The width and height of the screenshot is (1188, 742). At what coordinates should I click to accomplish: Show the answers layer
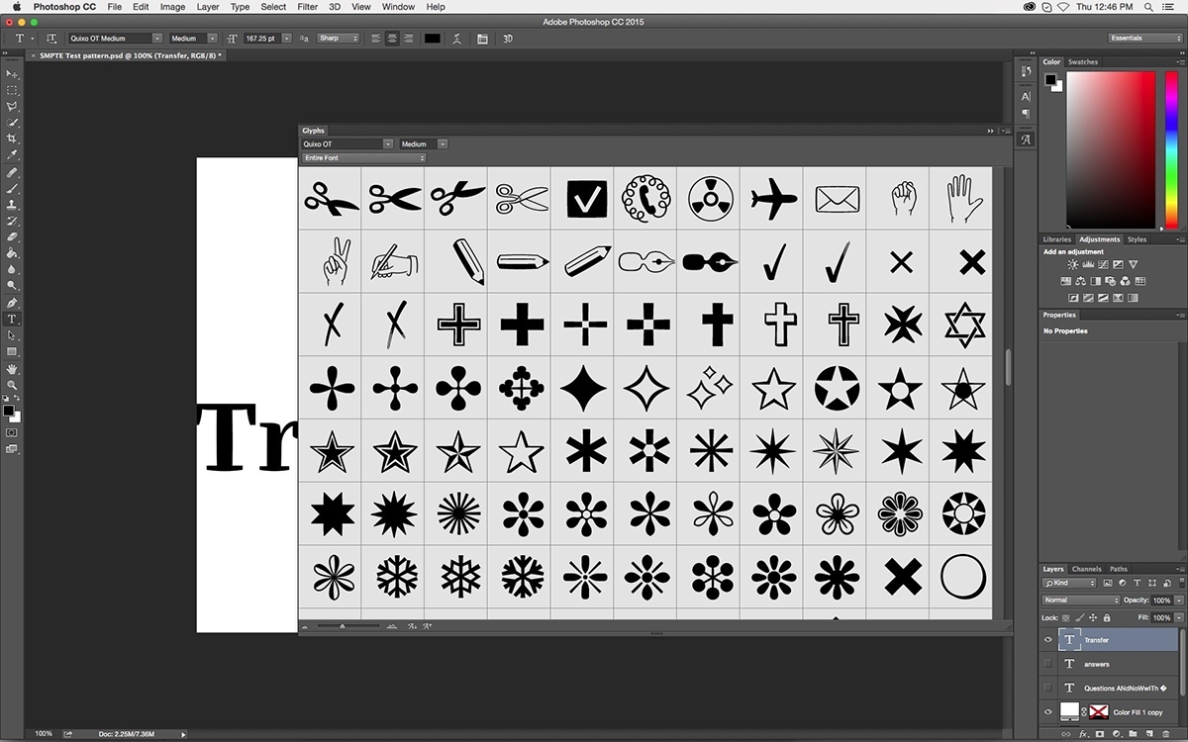click(x=1047, y=664)
